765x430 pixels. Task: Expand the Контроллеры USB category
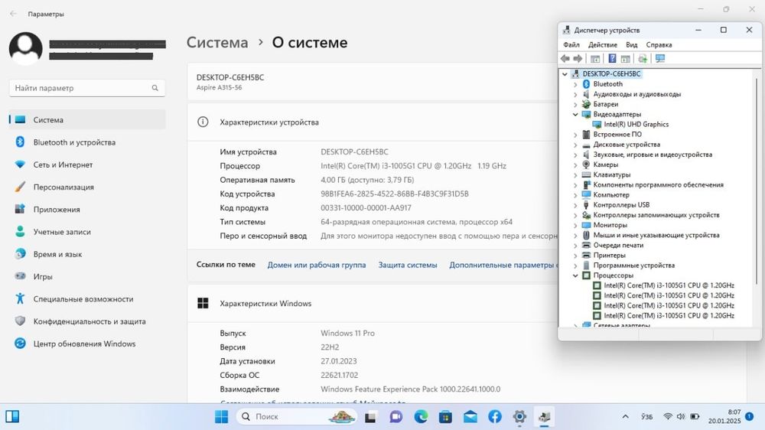tap(575, 205)
